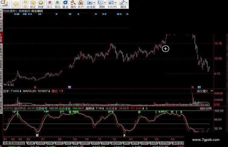Select the 画线 pencil drawing tool
228x147 pixels.
tap(122, 3)
